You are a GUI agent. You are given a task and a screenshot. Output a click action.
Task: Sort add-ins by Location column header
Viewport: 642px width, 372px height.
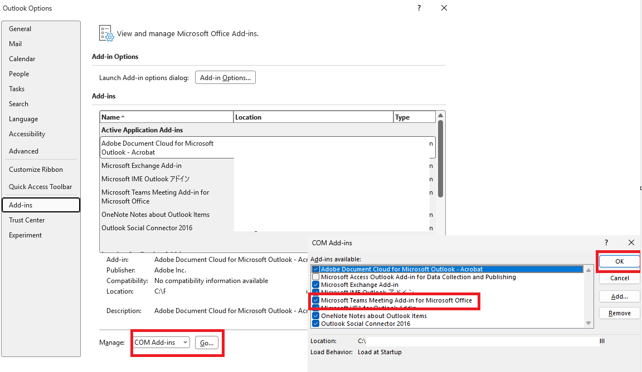(x=313, y=117)
